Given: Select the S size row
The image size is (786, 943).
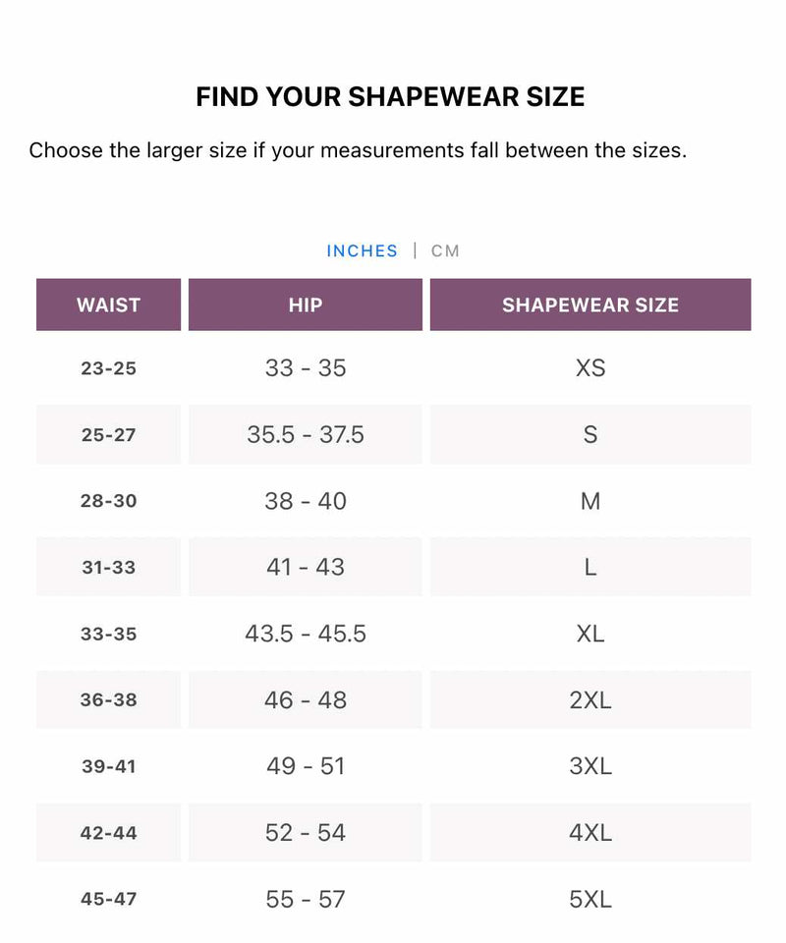Looking at the screenshot, I should pyautogui.click(x=590, y=434).
